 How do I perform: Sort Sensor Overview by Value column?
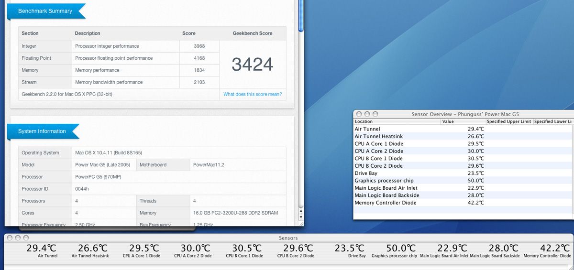[463, 121]
